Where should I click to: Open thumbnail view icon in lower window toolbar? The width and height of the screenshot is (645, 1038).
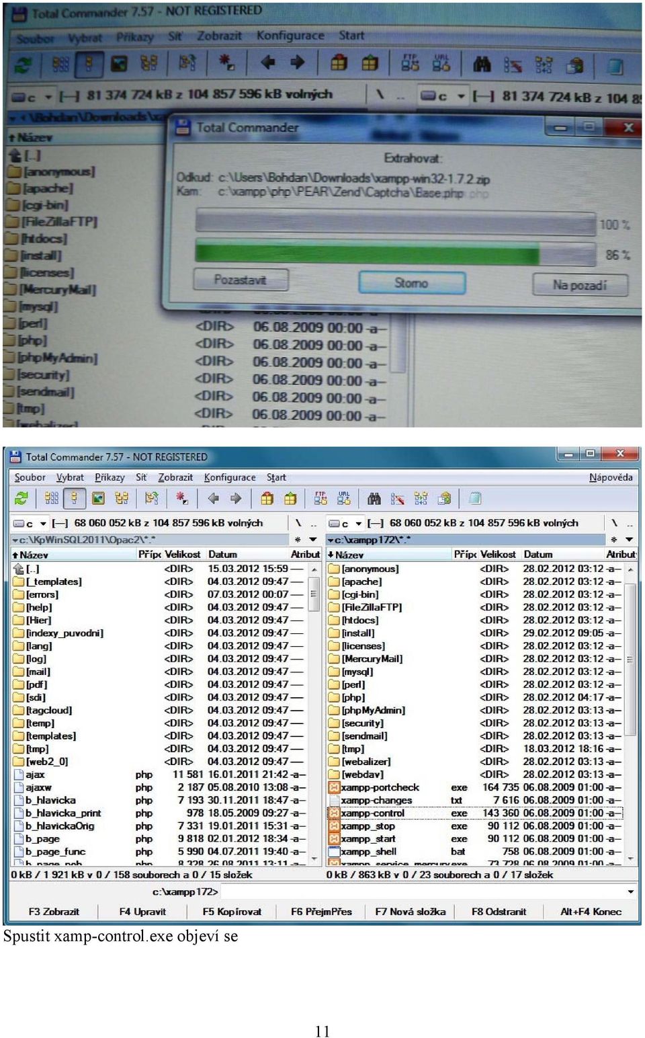98,498
